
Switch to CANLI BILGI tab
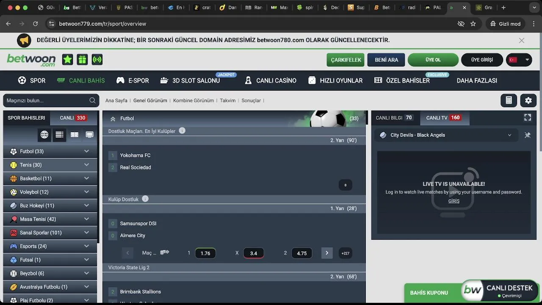pos(395,118)
